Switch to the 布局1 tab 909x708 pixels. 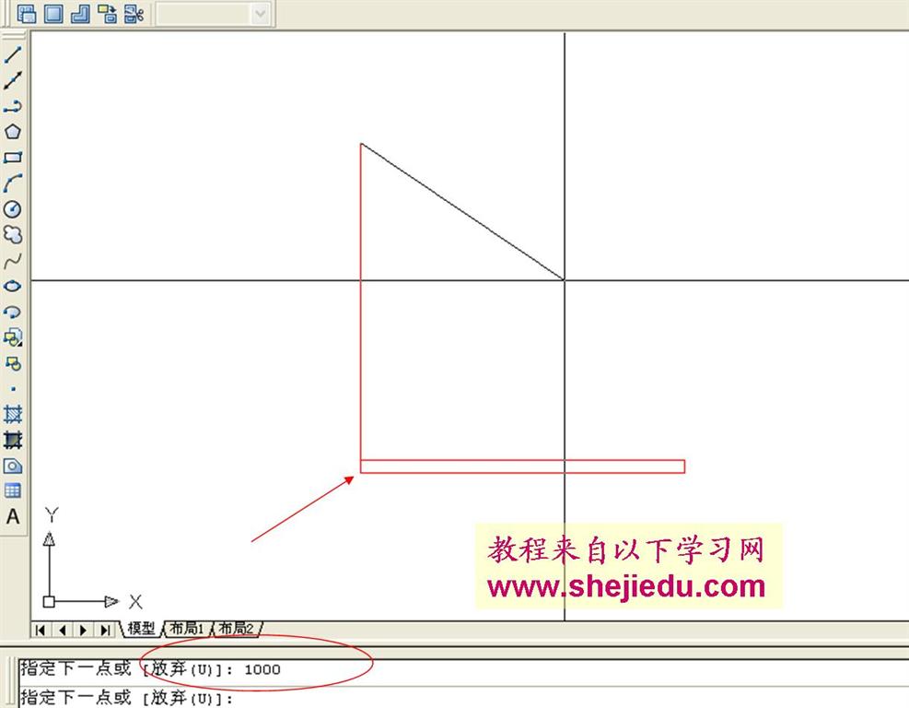click(x=187, y=629)
